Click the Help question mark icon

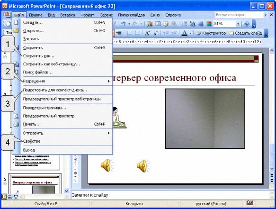247,24
